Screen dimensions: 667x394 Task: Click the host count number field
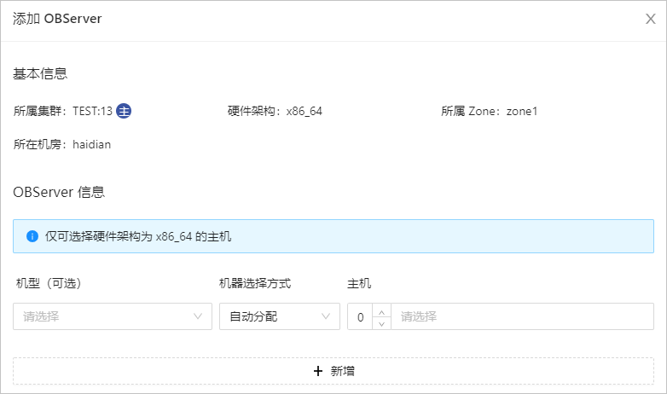pos(360,317)
